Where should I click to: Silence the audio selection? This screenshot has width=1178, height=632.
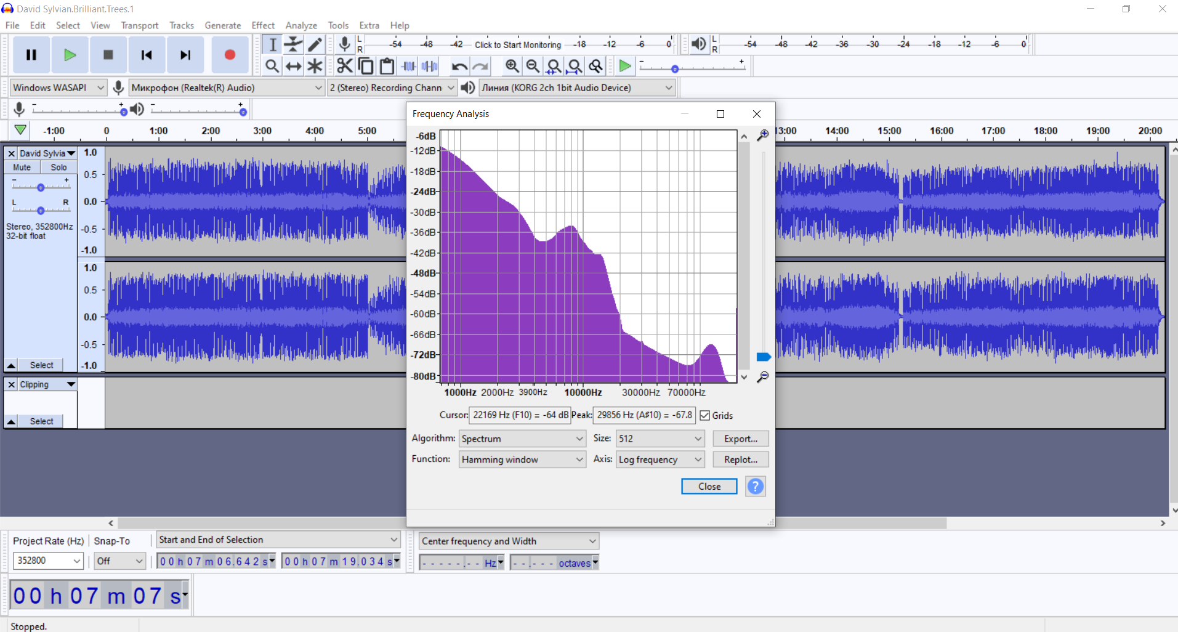[429, 66]
